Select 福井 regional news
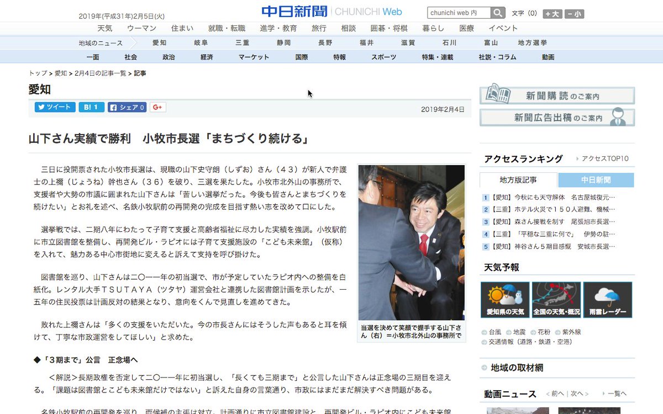This screenshot has height=414, width=663. 367,43
